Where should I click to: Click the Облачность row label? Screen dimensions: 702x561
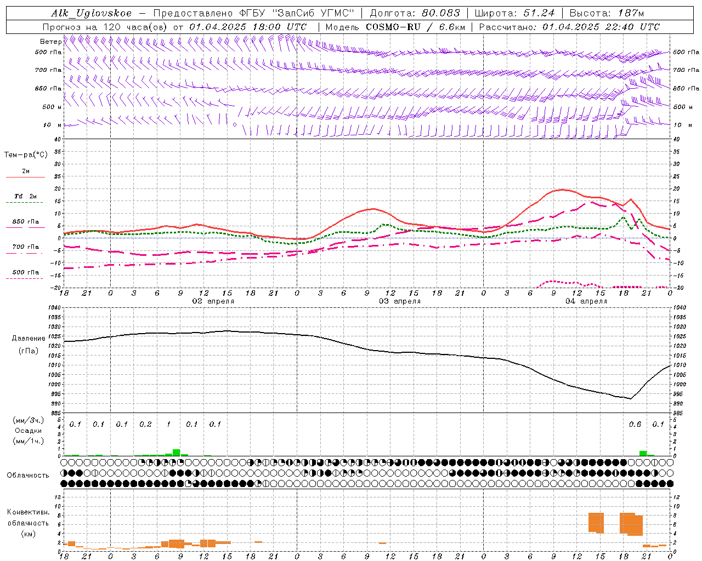(x=28, y=476)
